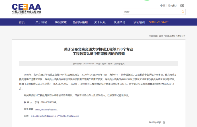Switch language to 中文

(x=163, y=5)
